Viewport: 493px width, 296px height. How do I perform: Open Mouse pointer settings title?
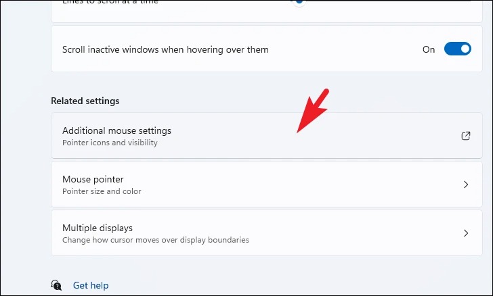(x=93, y=179)
